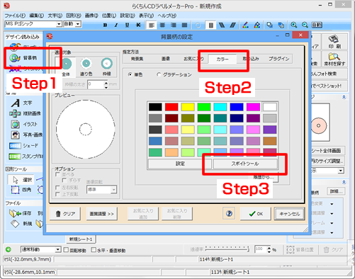Click the blue help question mark icon
The width and height of the screenshot is (355, 279).
click(229, 214)
